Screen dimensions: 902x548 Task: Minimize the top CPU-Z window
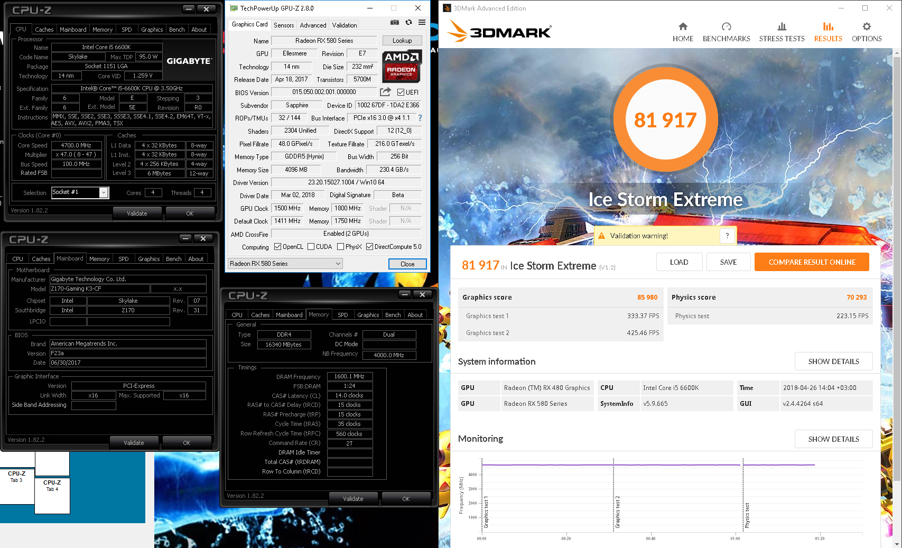pyautogui.click(x=189, y=9)
